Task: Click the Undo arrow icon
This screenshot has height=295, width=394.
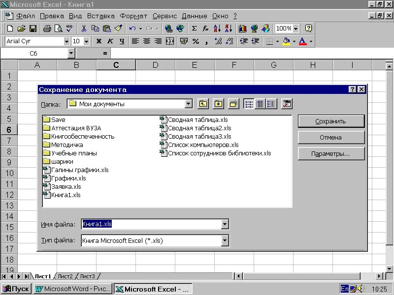Action: coord(132,29)
